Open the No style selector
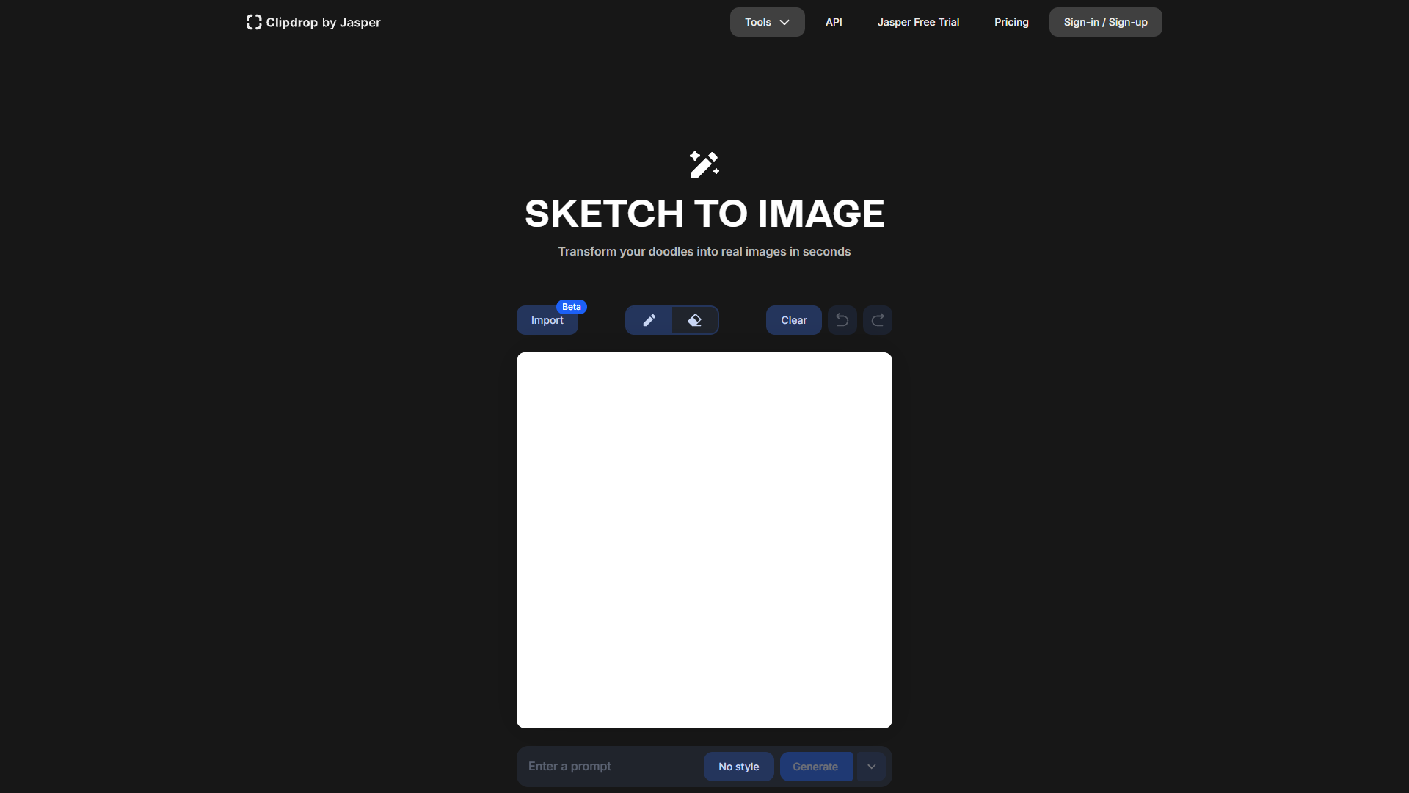The width and height of the screenshot is (1409, 793). click(738, 766)
